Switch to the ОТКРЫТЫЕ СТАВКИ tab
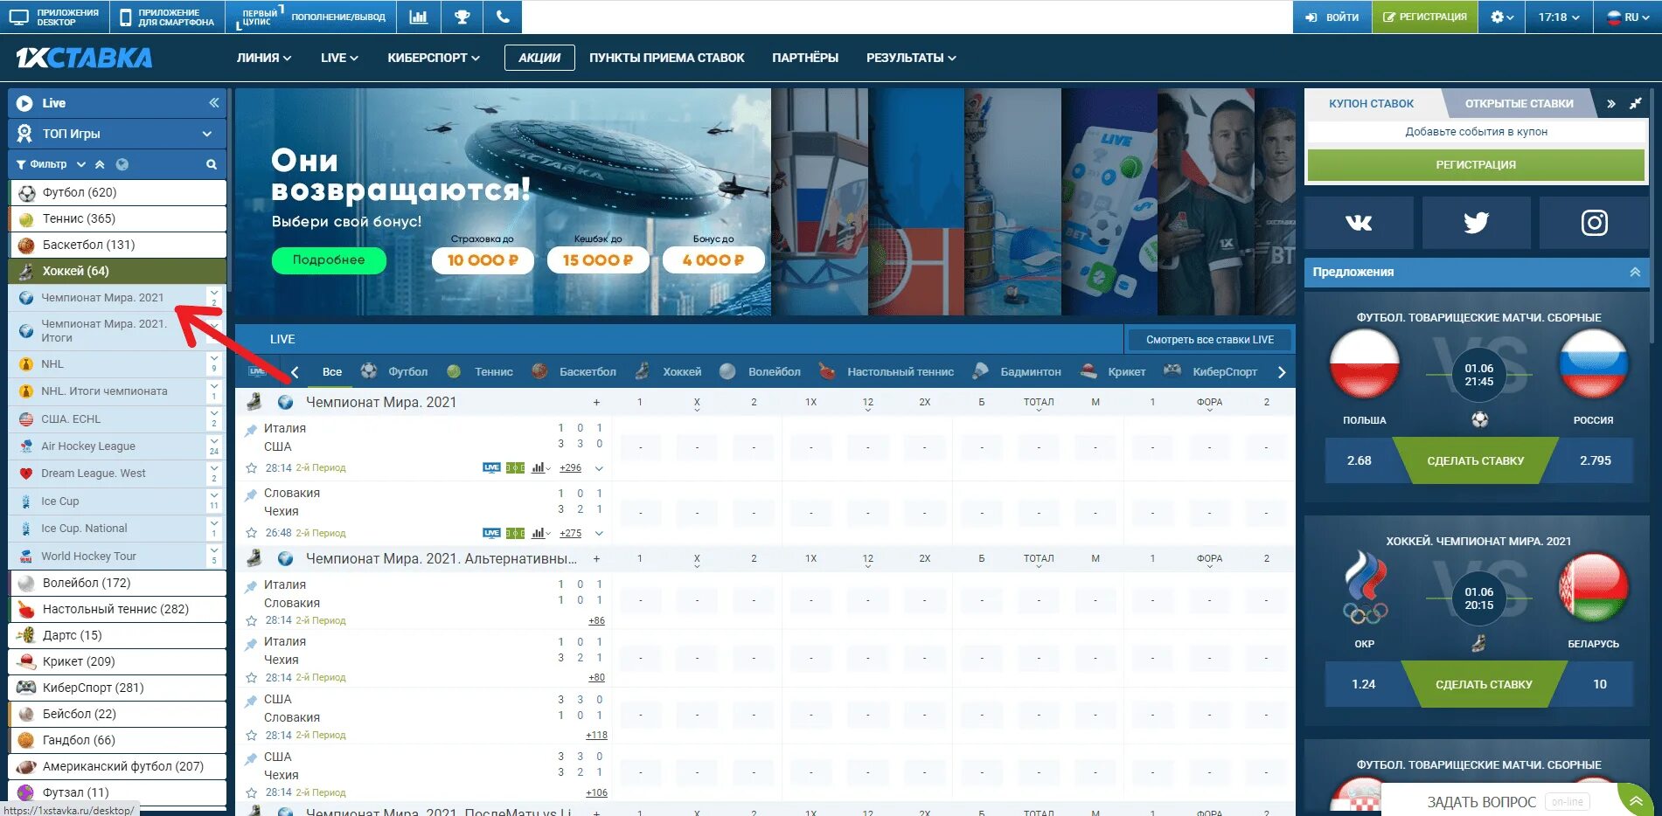Image resolution: width=1662 pixels, height=816 pixels. pos(1519,103)
